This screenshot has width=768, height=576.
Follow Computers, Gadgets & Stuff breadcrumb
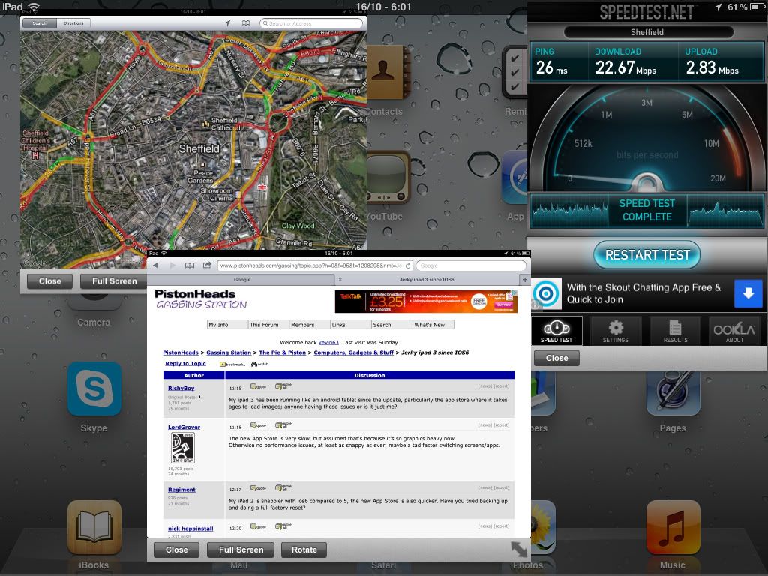(x=354, y=352)
